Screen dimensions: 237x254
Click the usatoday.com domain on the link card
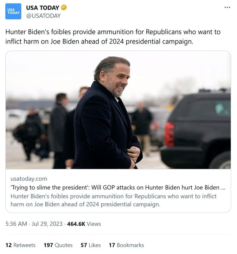coord(29,179)
